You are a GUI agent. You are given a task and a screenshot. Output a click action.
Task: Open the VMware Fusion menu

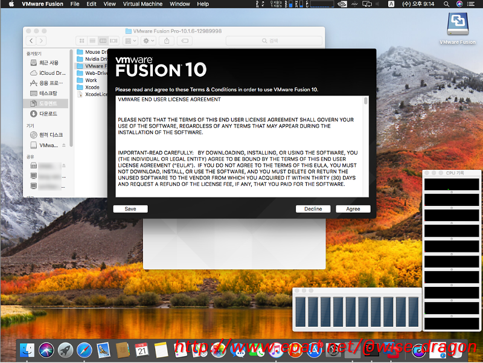click(x=42, y=4)
